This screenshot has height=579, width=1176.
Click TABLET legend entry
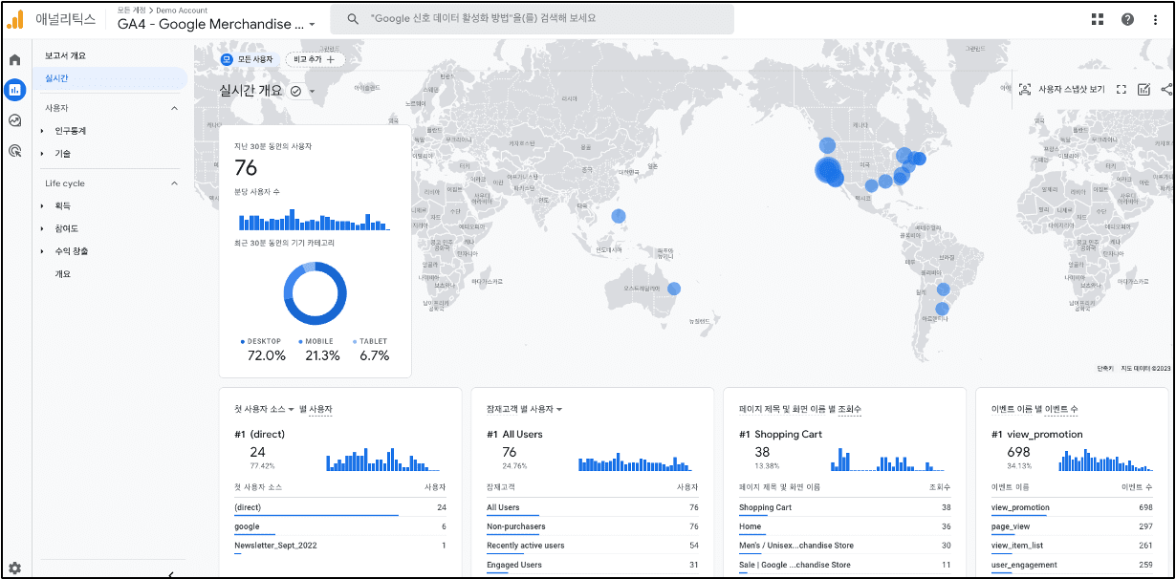click(x=370, y=342)
